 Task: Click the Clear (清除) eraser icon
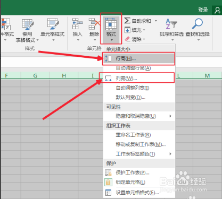tap(127, 39)
